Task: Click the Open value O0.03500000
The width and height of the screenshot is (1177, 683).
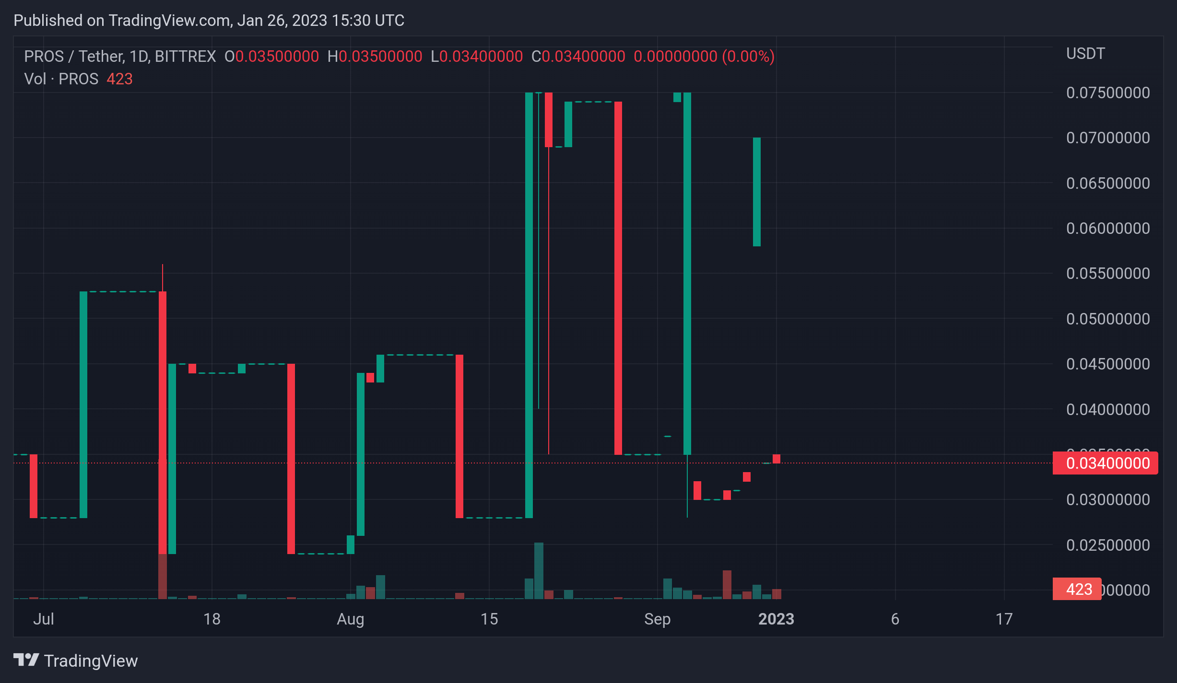Action: pos(271,57)
